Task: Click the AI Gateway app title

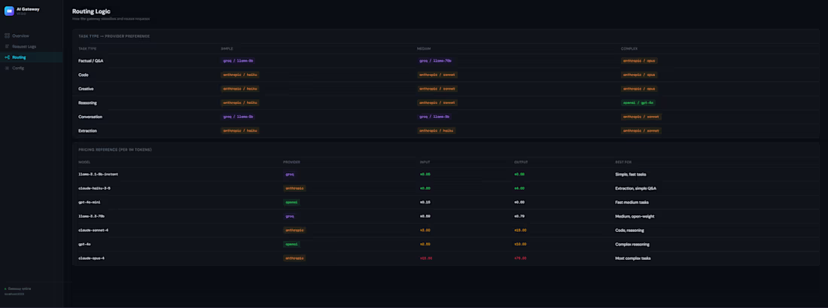Action: [x=28, y=9]
